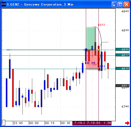Select the blue star entry marker
The image size is (131, 127).
click(x=86, y=49)
